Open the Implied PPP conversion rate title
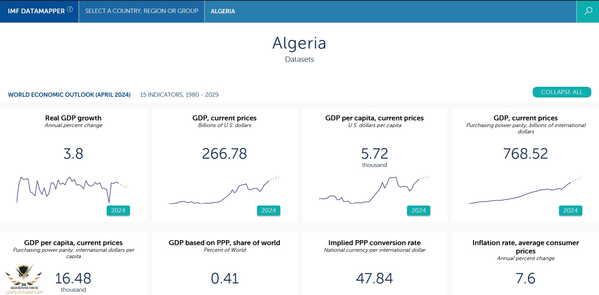The width and height of the screenshot is (599, 295). [374, 243]
